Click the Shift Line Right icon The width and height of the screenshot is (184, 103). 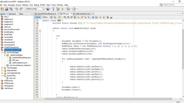click(x=96, y=17)
